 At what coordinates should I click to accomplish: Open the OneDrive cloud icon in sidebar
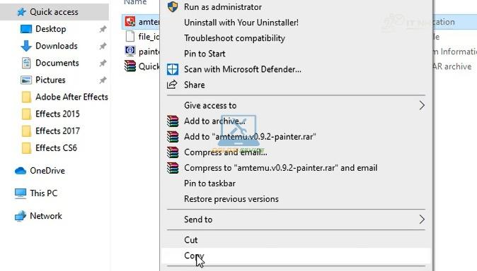coord(21,171)
